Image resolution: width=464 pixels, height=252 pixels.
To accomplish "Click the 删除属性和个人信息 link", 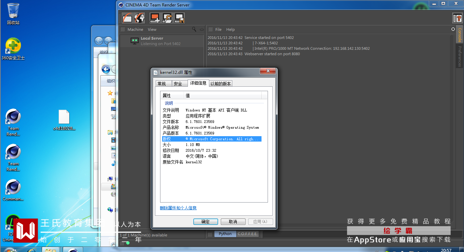I will [x=178, y=208].
